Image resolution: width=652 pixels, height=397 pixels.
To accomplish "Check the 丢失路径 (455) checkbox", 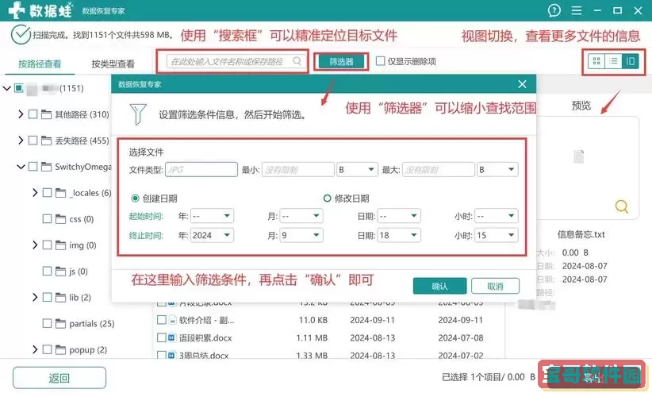I will pos(33,141).
